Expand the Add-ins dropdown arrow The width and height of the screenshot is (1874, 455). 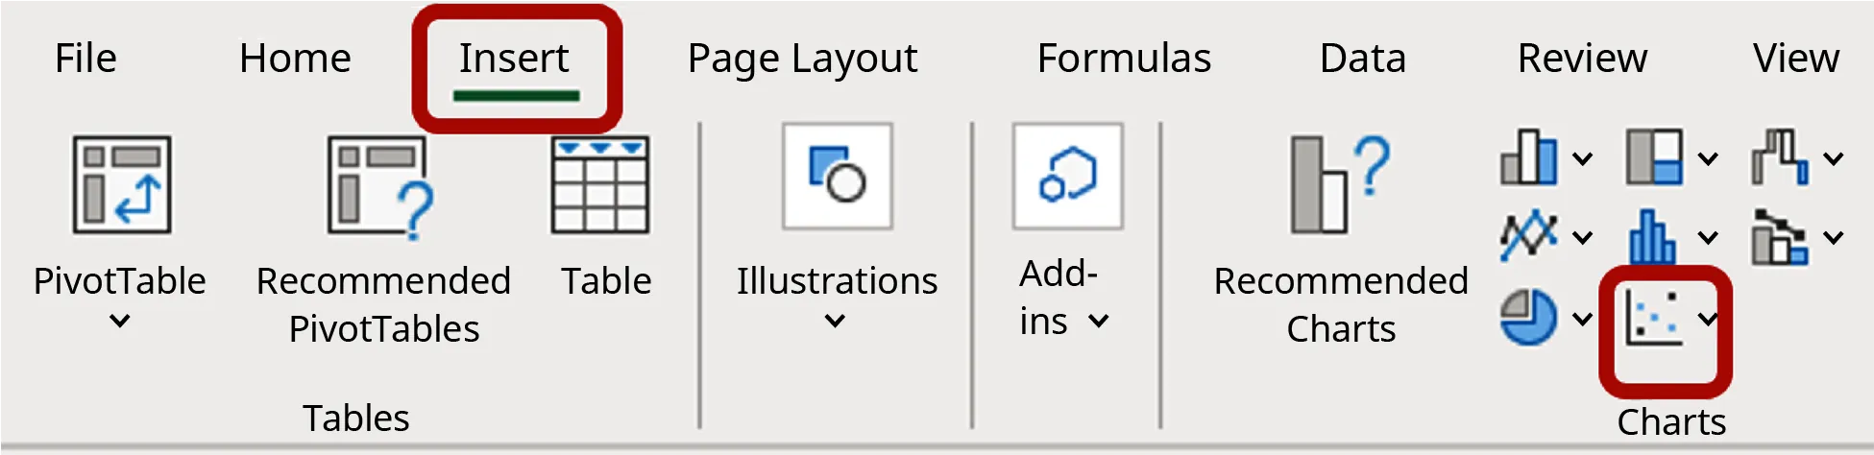(1099, 322)
